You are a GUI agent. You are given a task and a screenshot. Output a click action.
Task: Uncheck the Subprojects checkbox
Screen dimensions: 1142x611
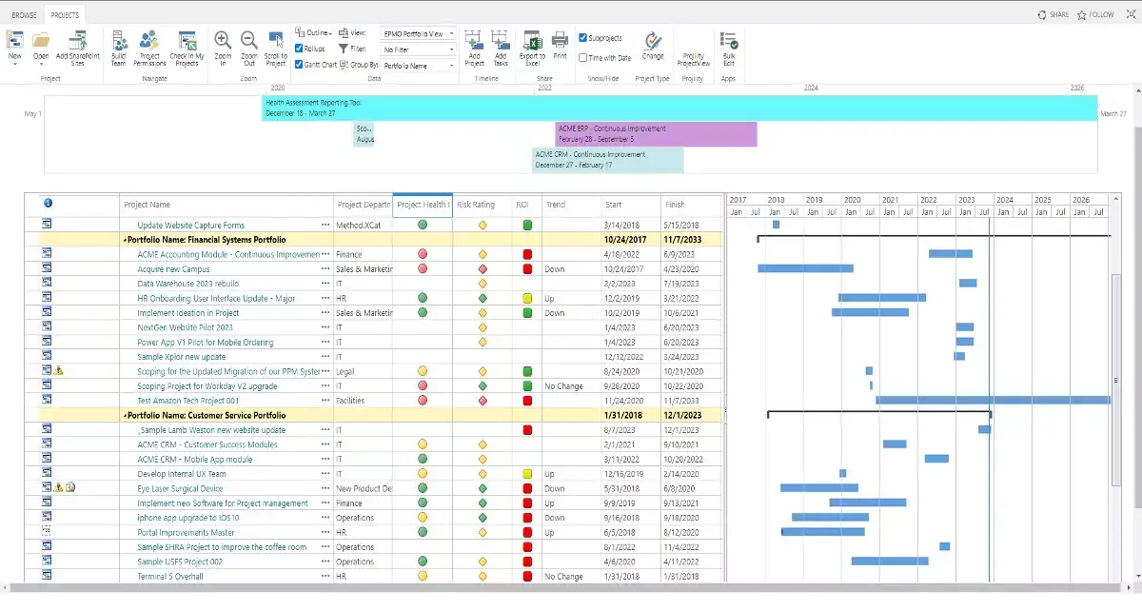point(584,37)
